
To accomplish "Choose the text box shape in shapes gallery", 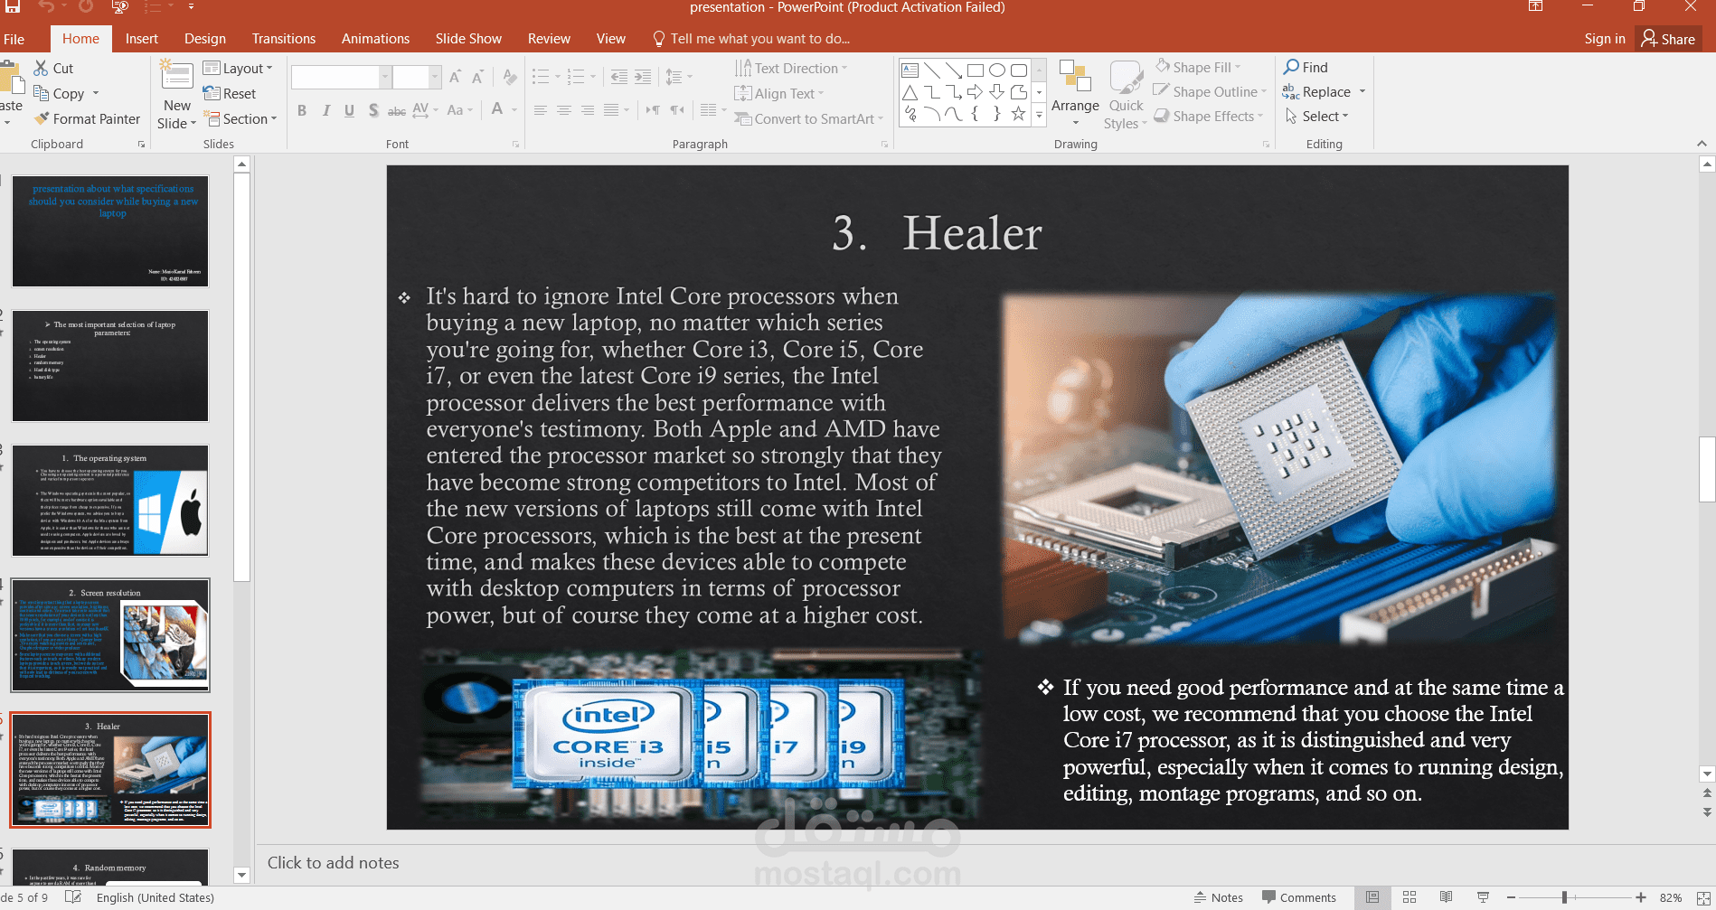I will point(910,70).
